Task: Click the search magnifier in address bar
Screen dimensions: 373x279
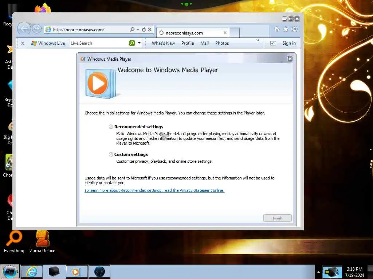Action: tap(132, 29)
